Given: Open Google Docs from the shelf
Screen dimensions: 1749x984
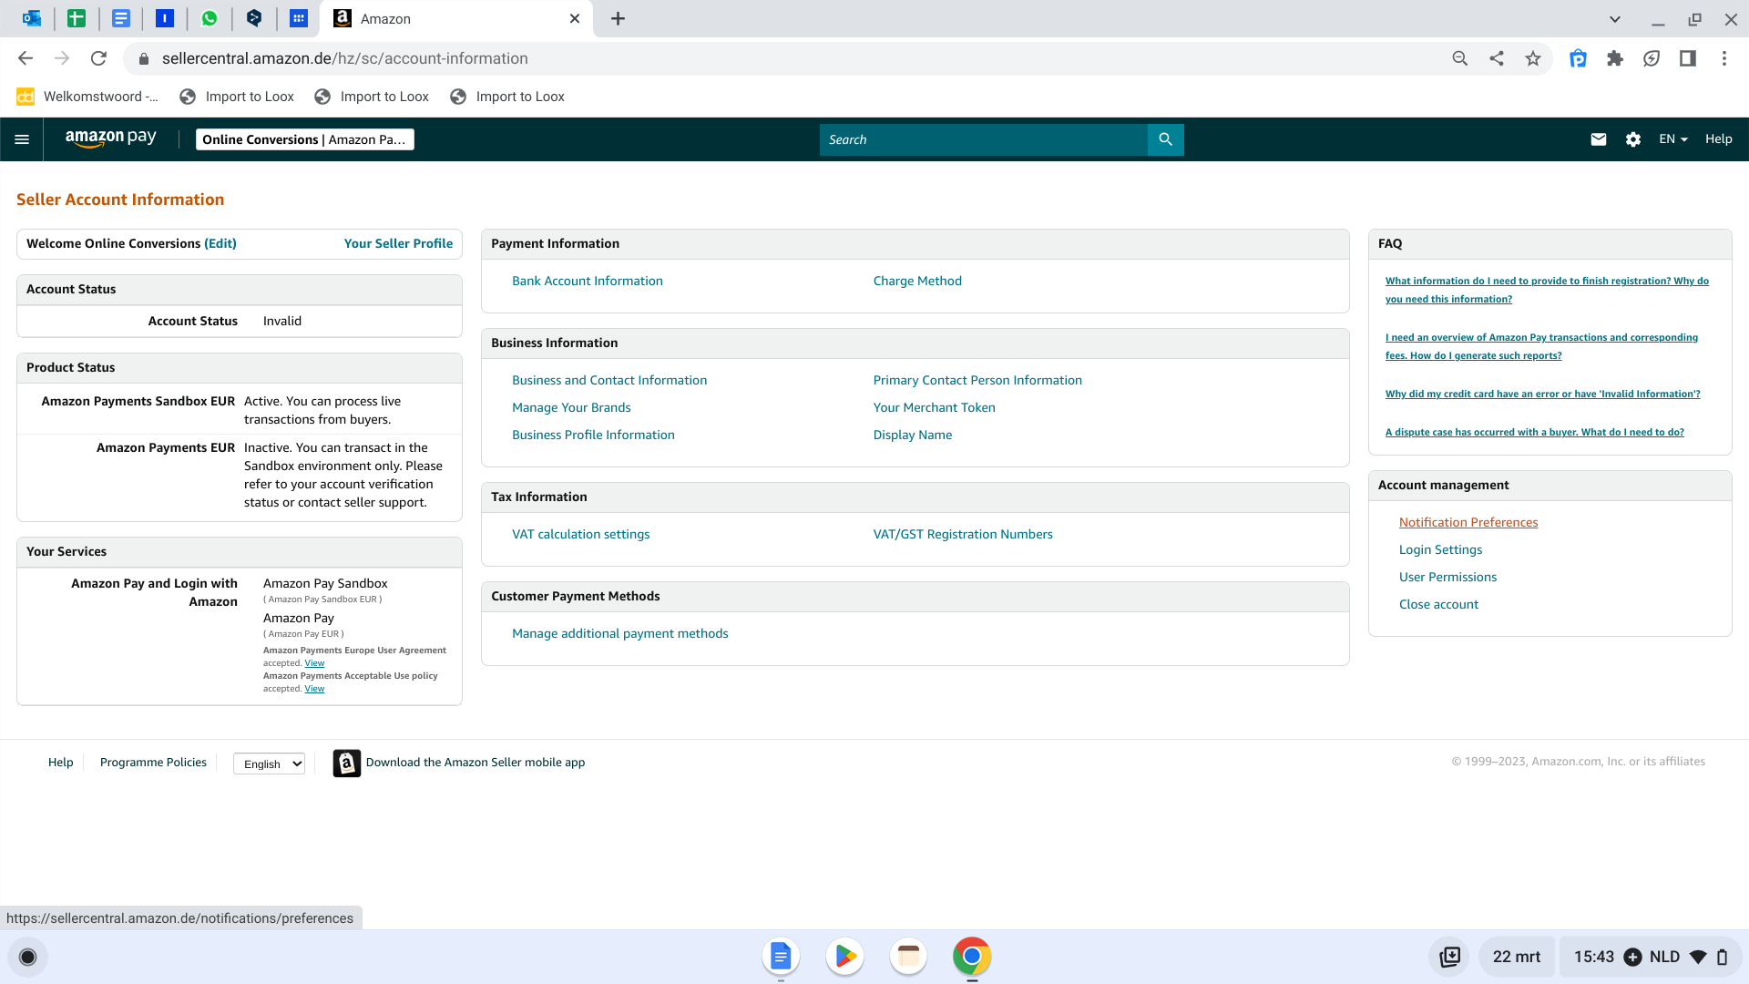Looking at the screenshot, I should 780,957.
